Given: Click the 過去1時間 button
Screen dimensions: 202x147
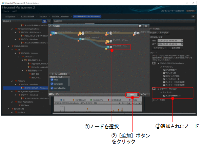Looking at the screenshot, I should click(x=176, y=48).
